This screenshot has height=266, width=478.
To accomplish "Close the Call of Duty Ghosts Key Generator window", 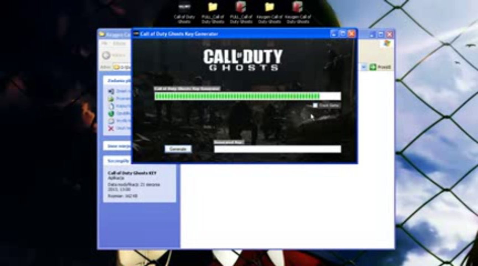I will (351, 34).
